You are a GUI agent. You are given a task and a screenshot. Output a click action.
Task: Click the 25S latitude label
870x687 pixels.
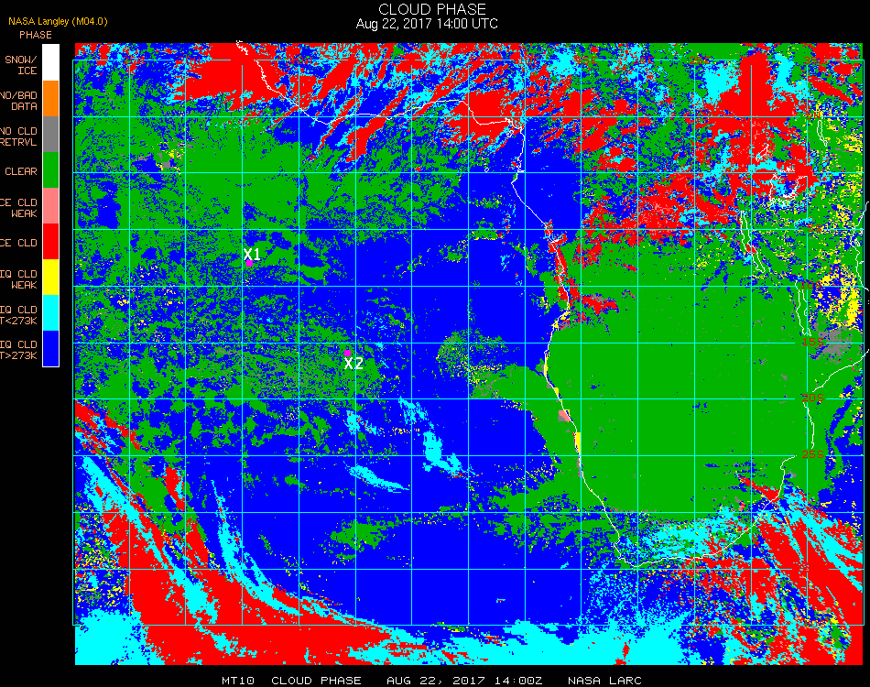(813, 454)
